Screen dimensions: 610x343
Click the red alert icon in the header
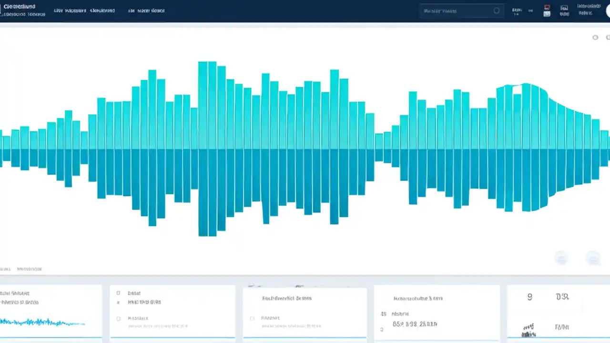tap(547, 7)
